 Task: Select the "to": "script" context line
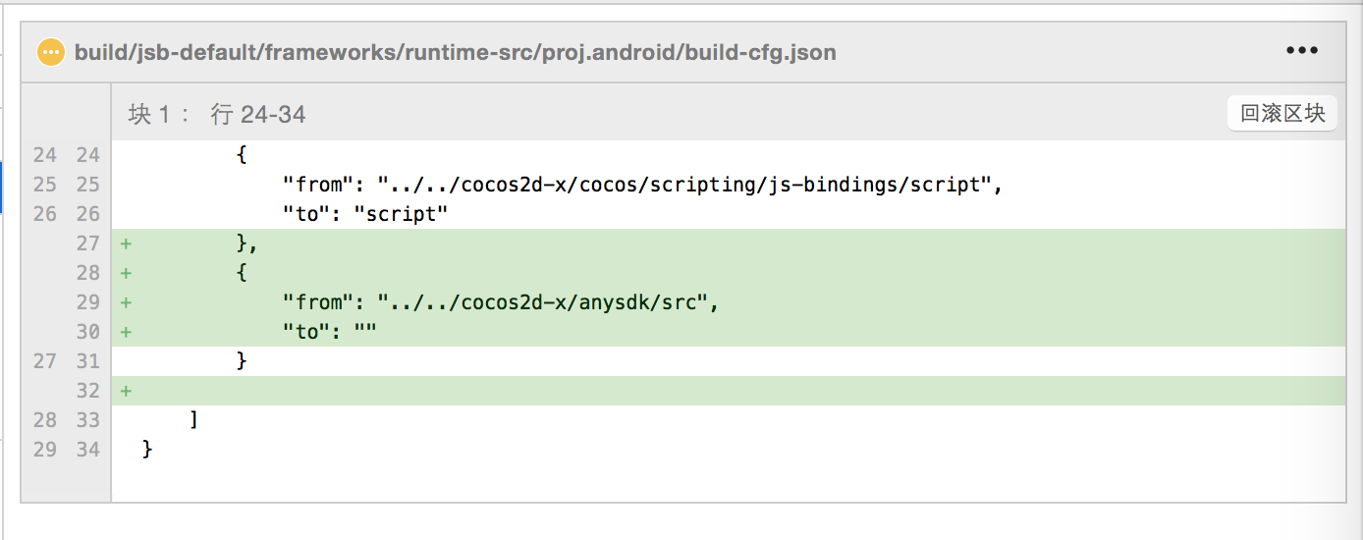(365, 214)
